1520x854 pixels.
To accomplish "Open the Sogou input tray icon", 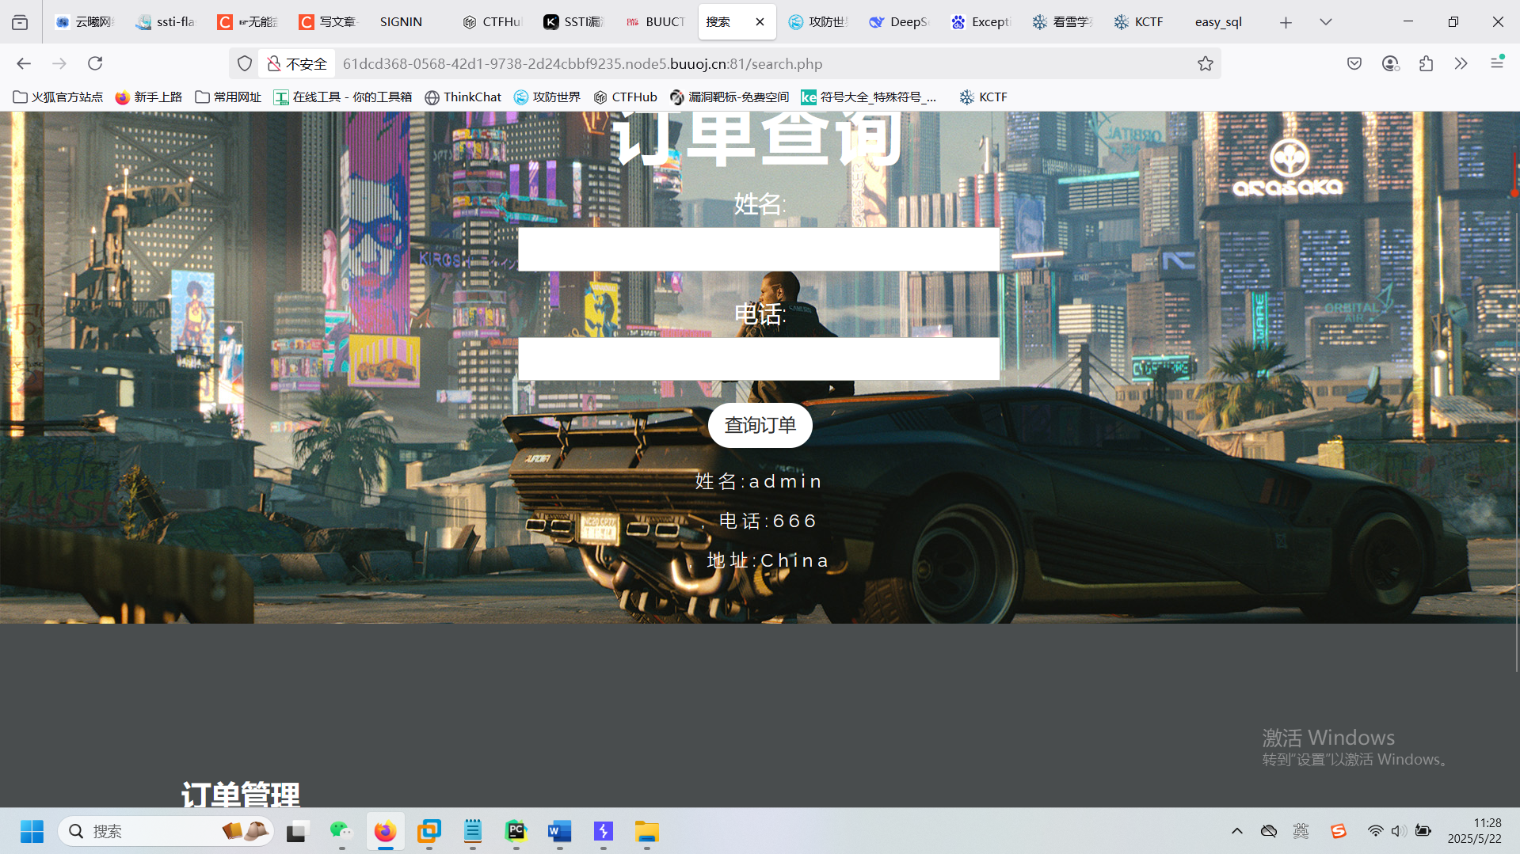I will pos(1339,831).
